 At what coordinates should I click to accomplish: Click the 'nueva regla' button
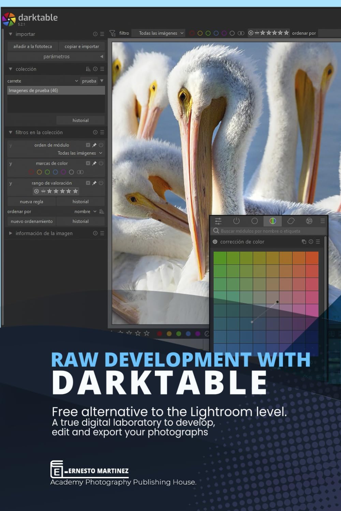point(31,201)
